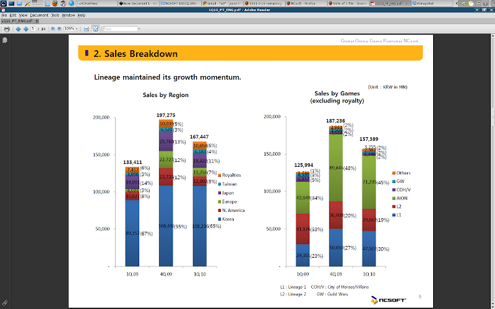This screenshot has height=309, width=495.
Task: Click the Korea blue legend swatch
Action: coord(220,219)
